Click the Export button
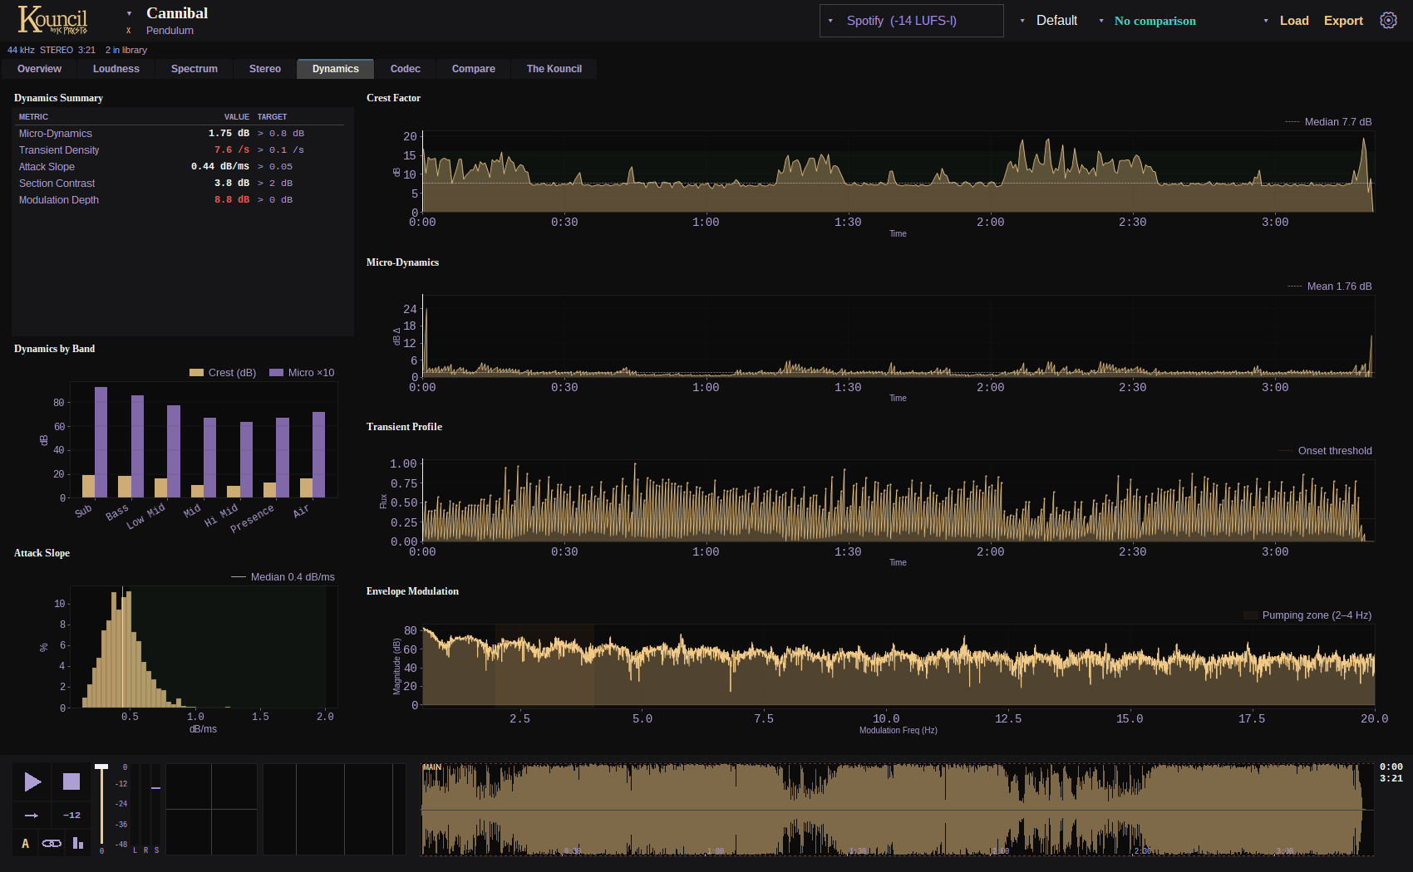The image size is (1413, 872). click(x=1343, y=21)
